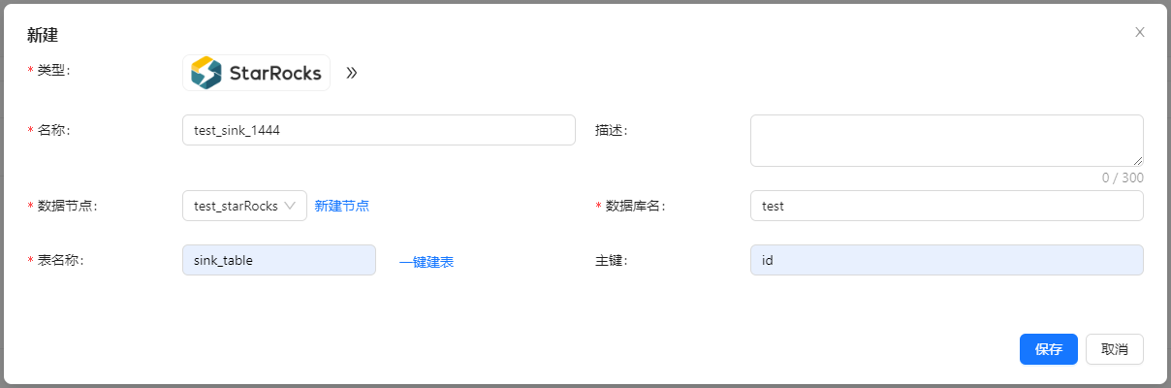Click the sink_table table name field
The width and height of the screenshot is (1171, 388).
pos(278,260)
